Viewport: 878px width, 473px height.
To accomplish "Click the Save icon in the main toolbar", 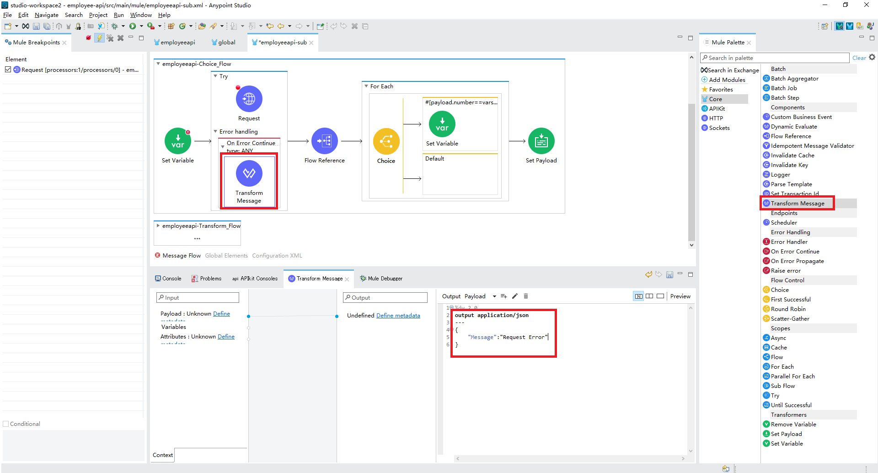I will click(36, 26).
